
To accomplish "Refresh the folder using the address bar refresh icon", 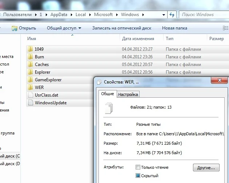I will click(172, 15).
